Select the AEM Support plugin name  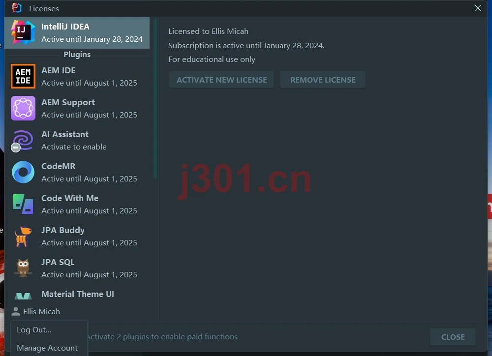68,102
